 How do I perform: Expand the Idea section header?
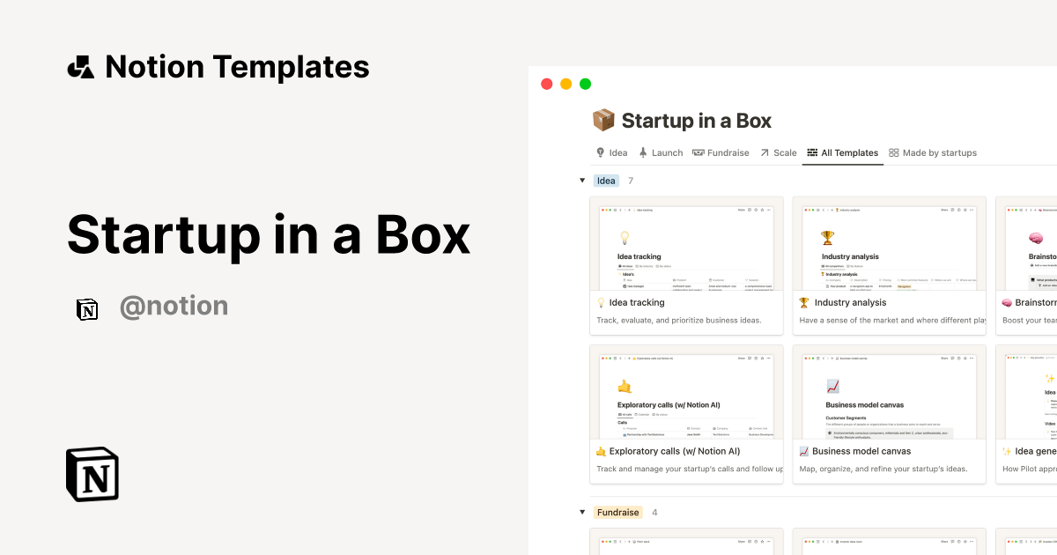606,181
